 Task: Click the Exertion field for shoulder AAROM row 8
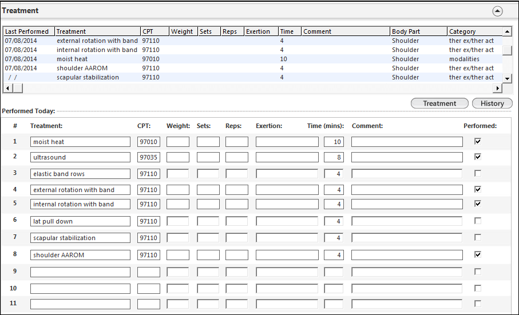pos(287,255)
